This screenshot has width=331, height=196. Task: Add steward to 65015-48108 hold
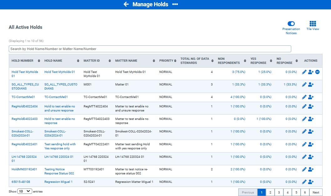coord(311,182)
